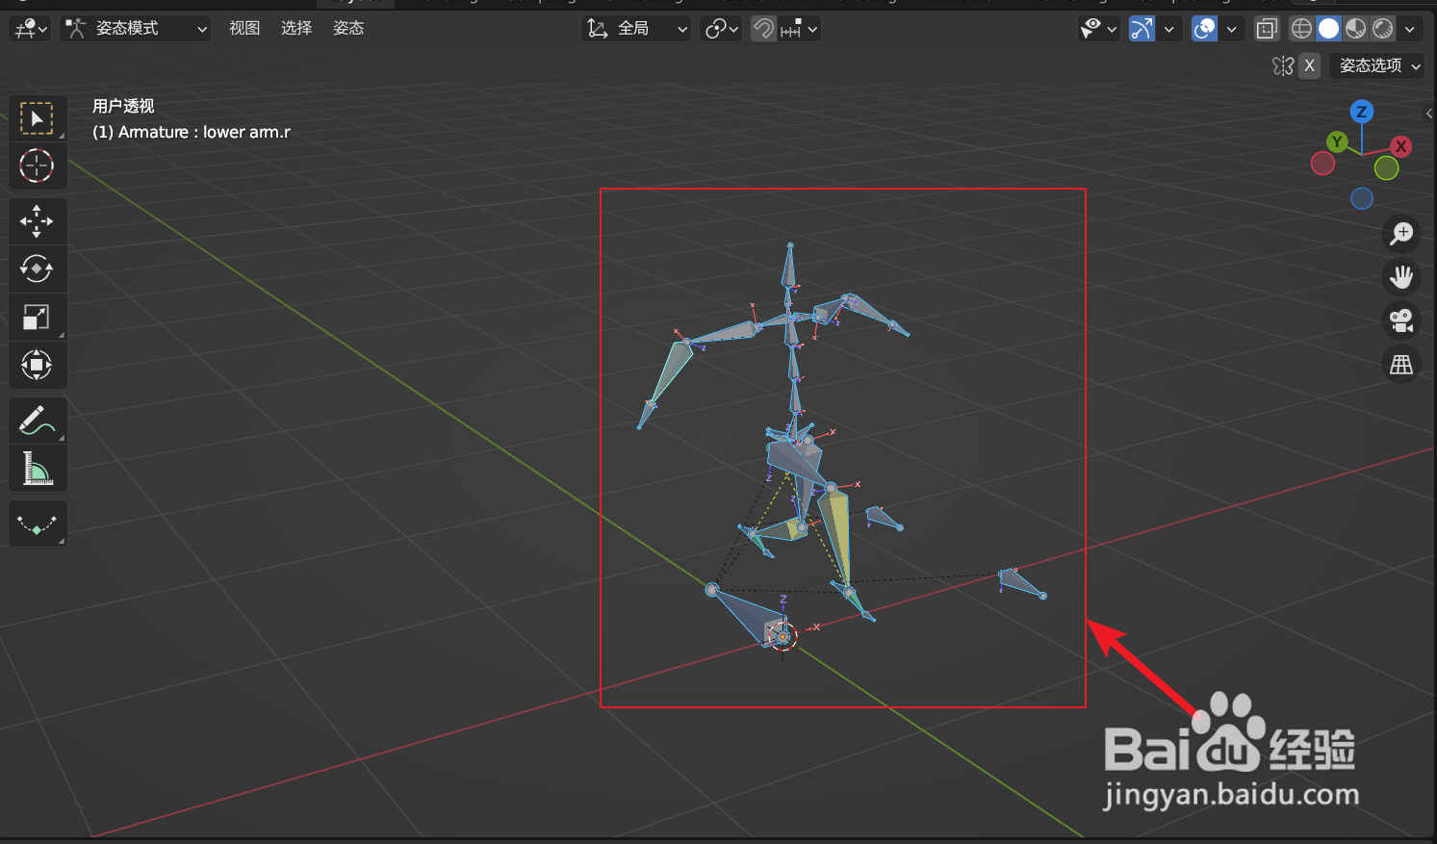Click the red X axis gizmo

tap(1400, 146)
